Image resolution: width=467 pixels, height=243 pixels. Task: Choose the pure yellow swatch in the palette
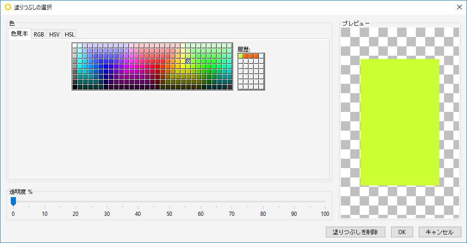[183, 66]
